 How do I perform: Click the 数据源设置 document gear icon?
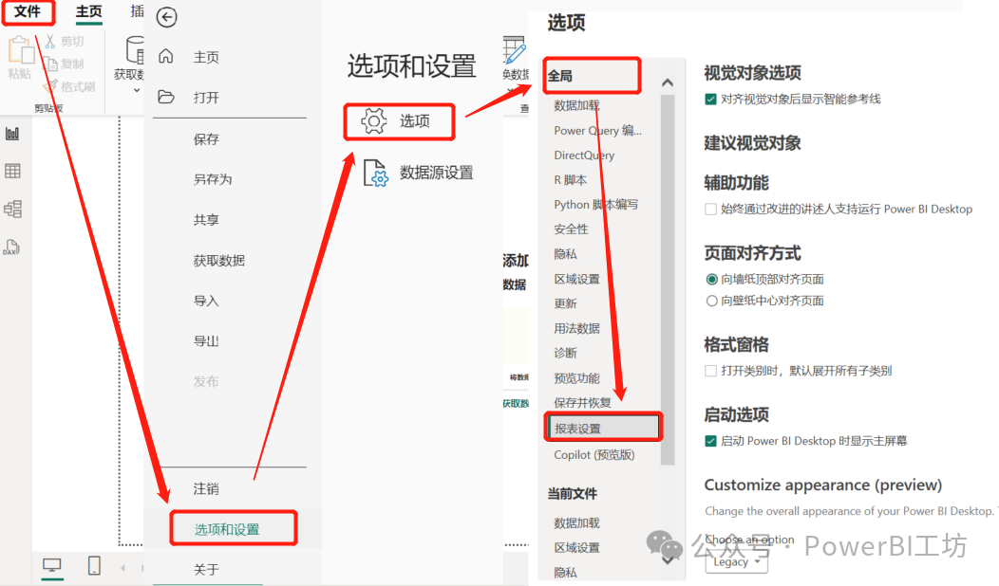(375, 173)
